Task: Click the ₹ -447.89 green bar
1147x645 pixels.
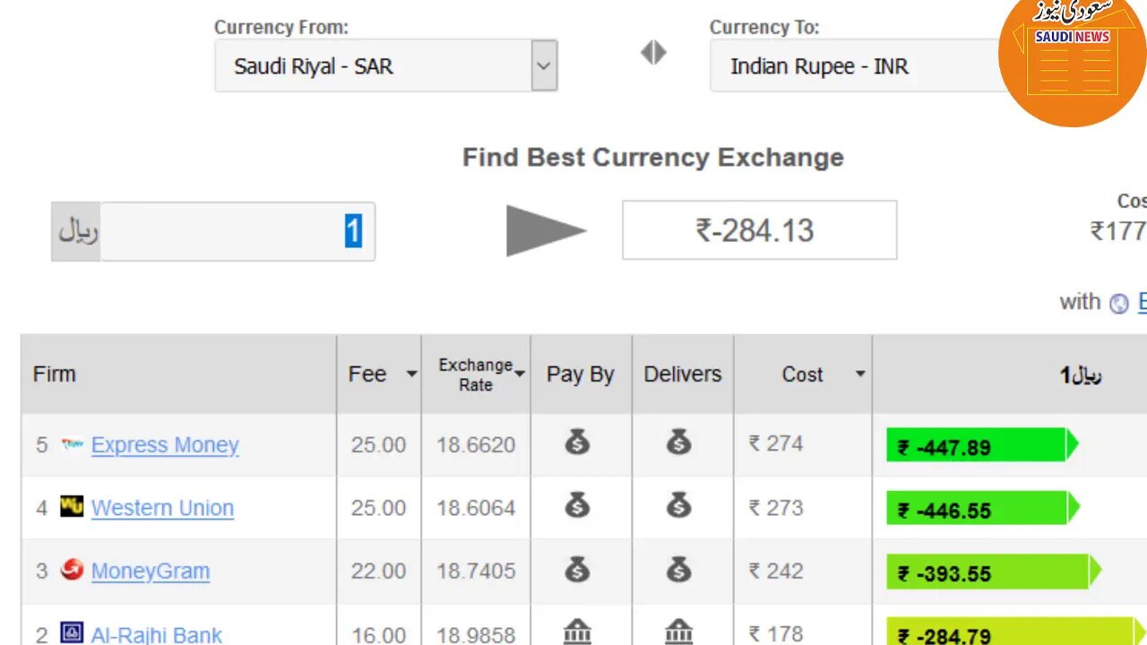Action: (982, 445)
